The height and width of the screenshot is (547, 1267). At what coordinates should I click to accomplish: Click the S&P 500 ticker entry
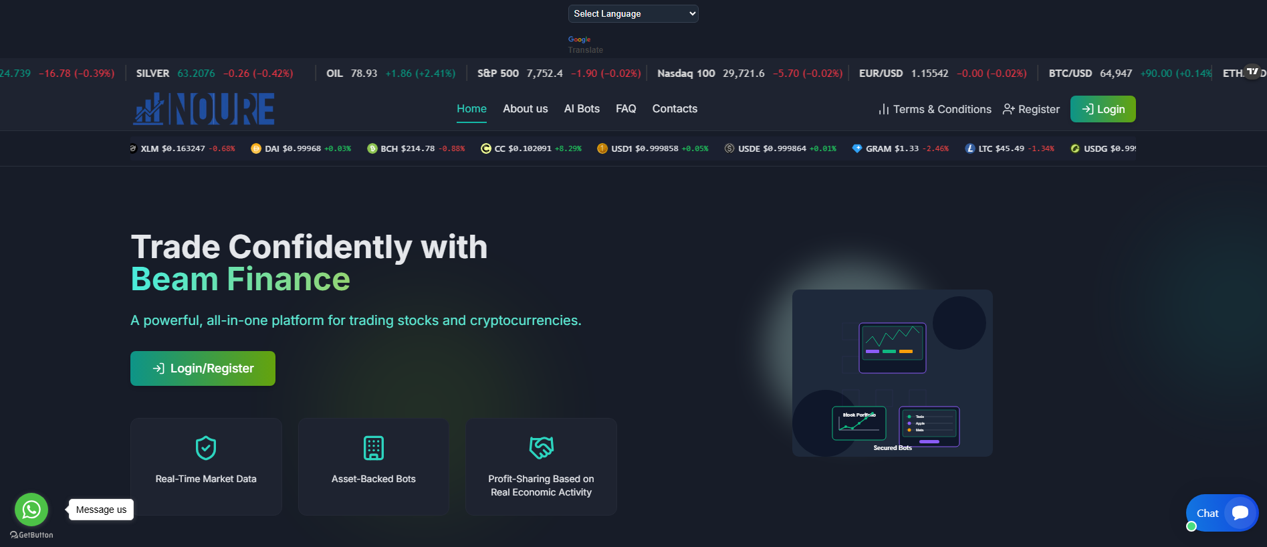tap(559, 73)
